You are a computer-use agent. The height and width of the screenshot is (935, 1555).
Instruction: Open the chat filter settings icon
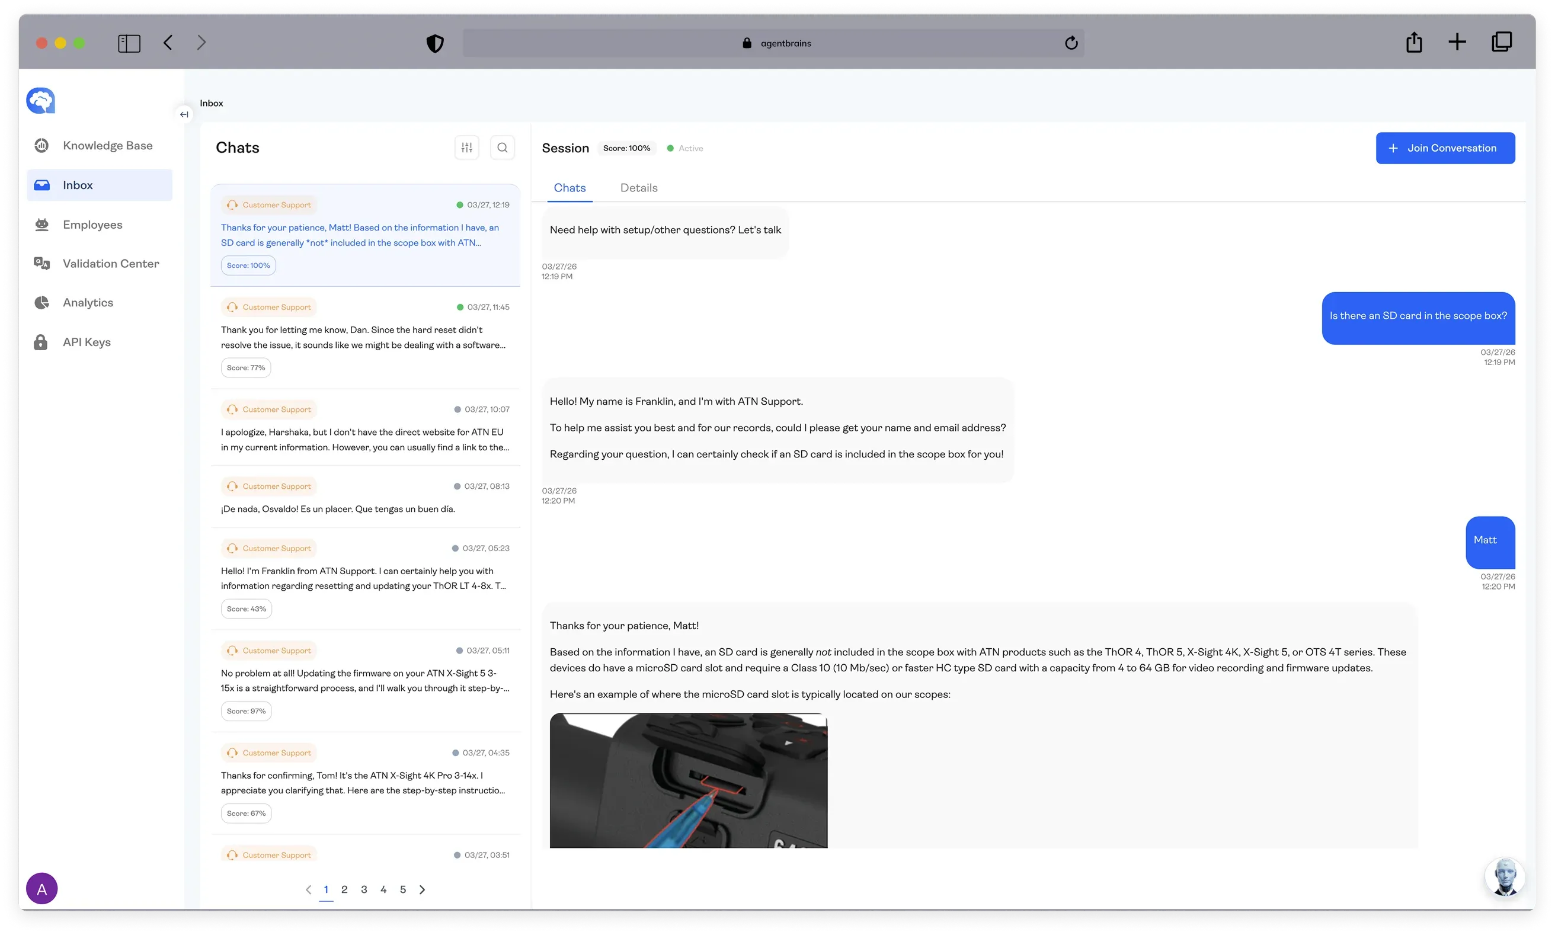(466, 148)
